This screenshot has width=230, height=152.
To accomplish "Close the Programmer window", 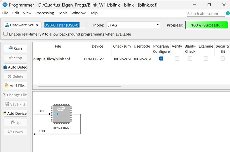I will [224, 5].
